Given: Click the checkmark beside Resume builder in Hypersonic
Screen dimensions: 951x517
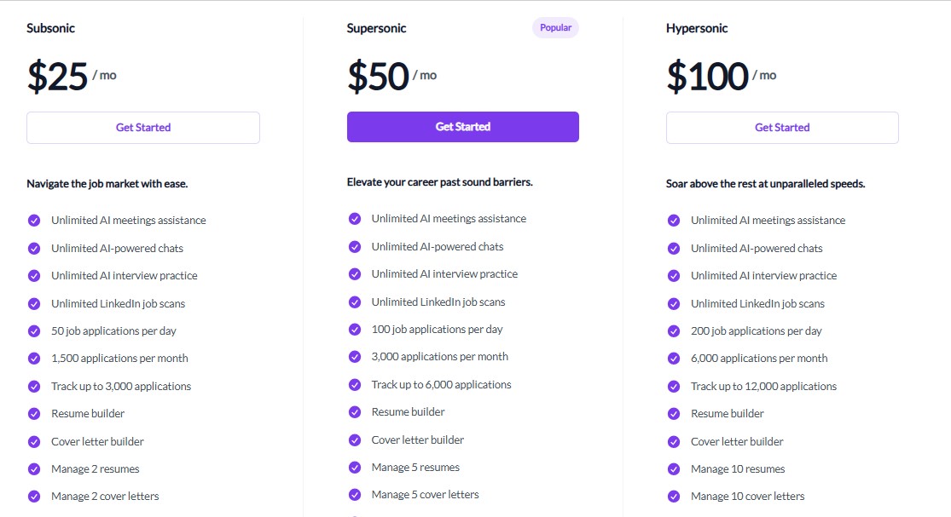Looking at the screenshot, I should point(675,413).
